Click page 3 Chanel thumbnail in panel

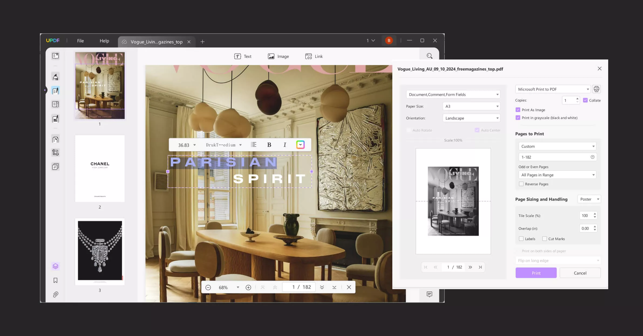pyautogui.click(x=100, y=251)
